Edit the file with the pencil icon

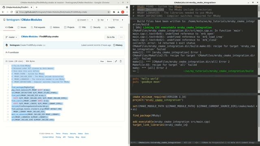click(x=116, y=61)
